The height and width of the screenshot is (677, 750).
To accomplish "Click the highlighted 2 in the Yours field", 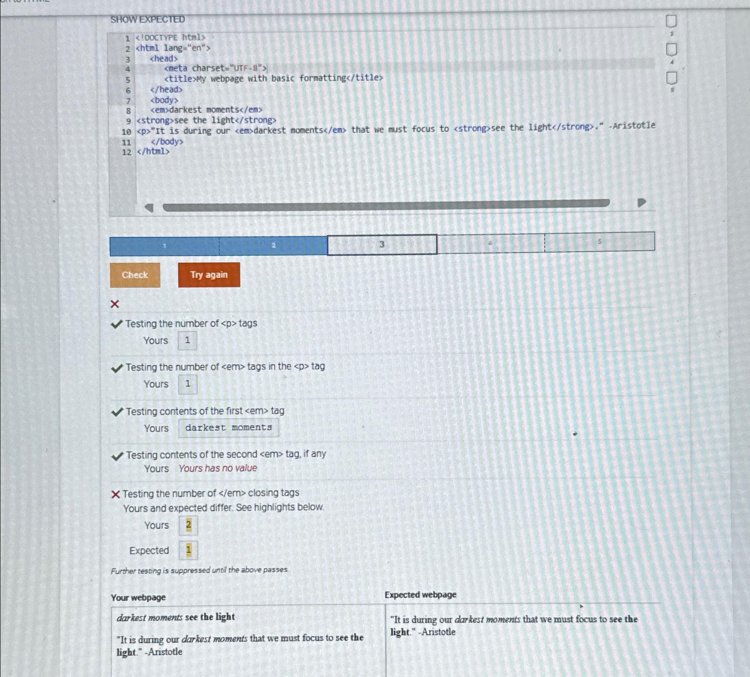I will (188, 525).
